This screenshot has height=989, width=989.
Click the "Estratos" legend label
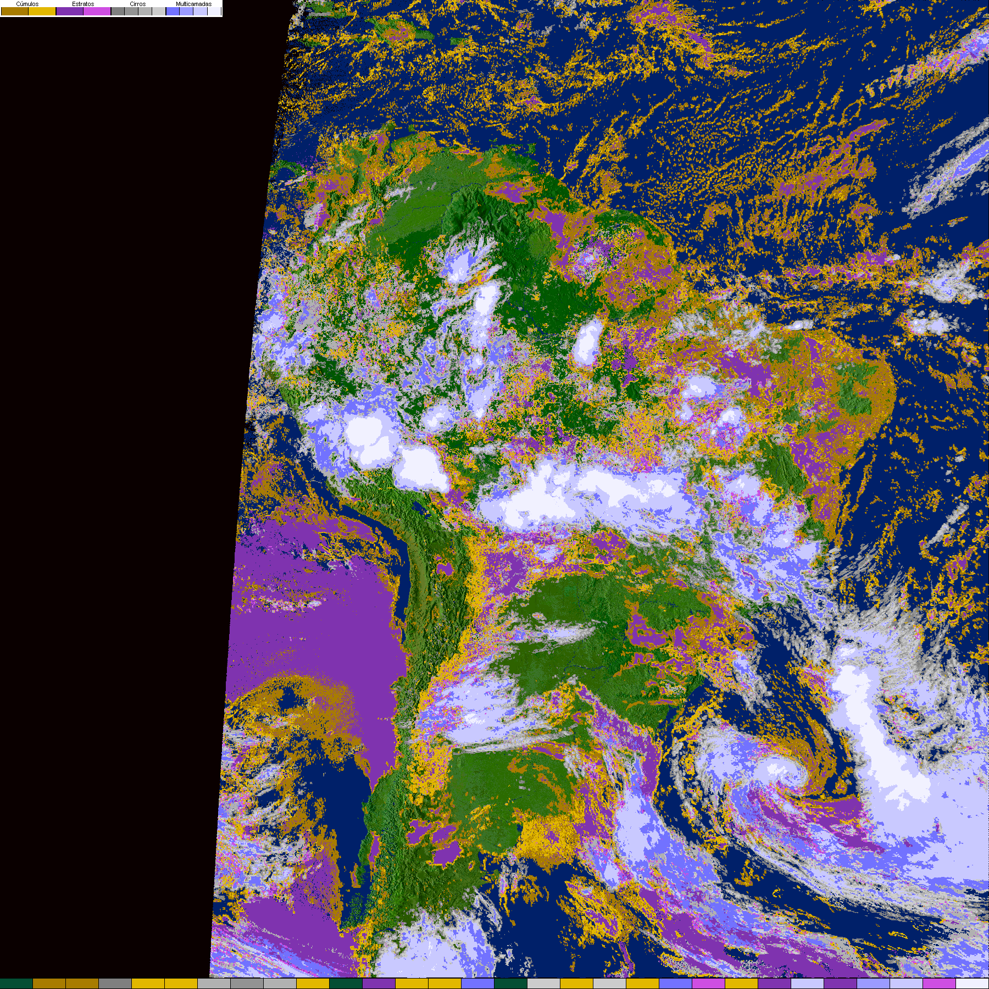(x=83, y=4)
